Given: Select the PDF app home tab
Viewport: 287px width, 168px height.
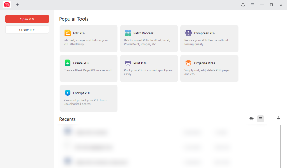Looking at the screenshot, I should click(x=7, y=4).
